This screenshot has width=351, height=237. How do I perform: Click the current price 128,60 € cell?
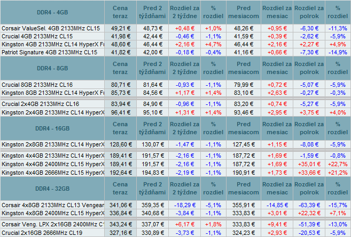point(120,145)
